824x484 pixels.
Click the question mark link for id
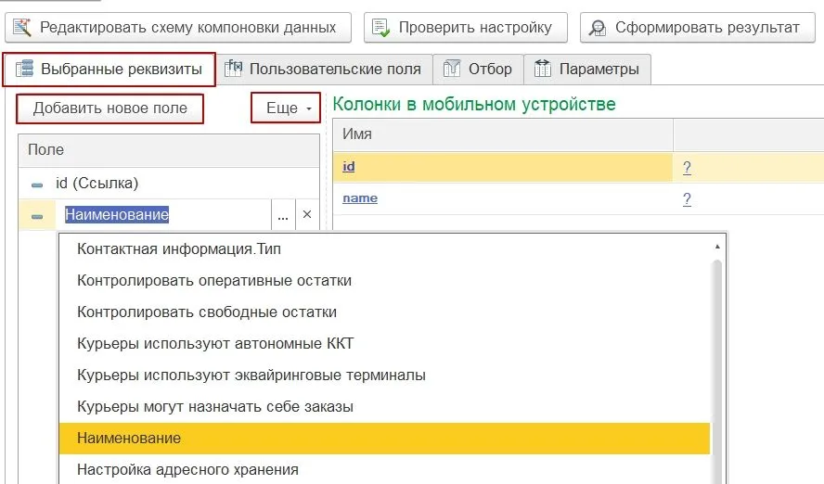point(687,168)
